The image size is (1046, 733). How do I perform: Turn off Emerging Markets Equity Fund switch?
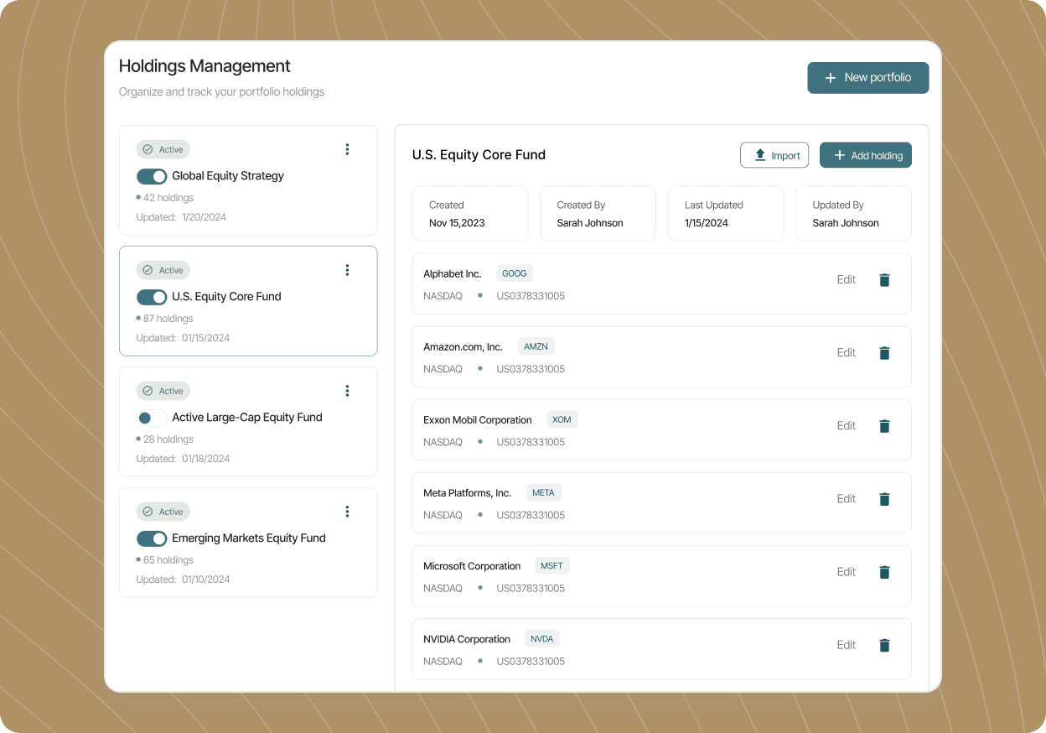coord(152,538)
